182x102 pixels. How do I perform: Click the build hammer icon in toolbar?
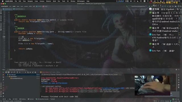click(127, 6)
